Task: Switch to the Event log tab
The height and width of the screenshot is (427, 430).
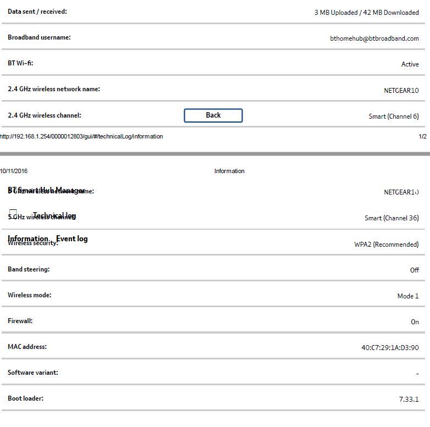Action: 72,239
